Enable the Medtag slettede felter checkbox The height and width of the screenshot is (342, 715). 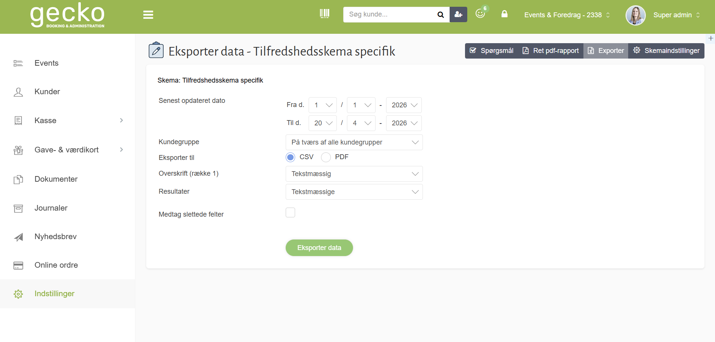[290, 212]
